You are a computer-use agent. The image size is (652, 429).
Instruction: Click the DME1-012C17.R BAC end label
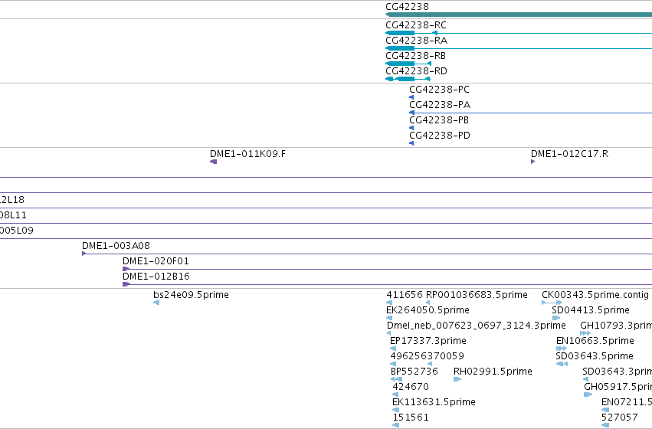[x=570, y=154]
